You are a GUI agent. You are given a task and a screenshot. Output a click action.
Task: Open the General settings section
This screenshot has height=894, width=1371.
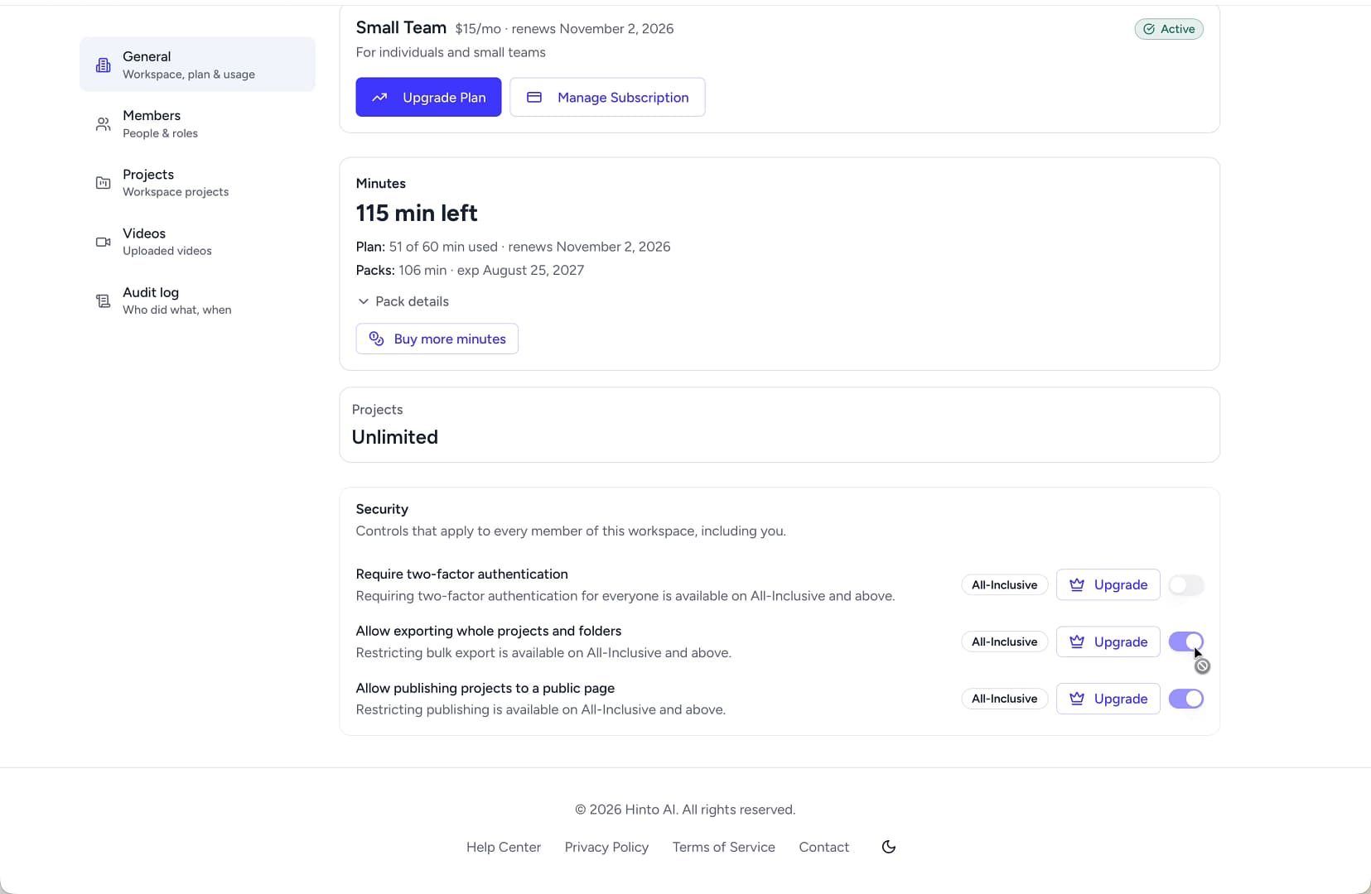pyautogui.click(x=197, y=65)
